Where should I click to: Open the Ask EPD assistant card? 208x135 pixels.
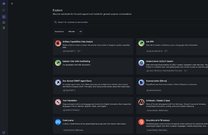click(172, 46)
